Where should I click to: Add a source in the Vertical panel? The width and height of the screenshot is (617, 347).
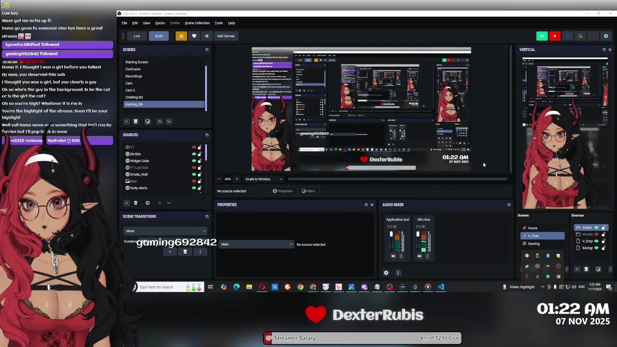coord(577,269)
